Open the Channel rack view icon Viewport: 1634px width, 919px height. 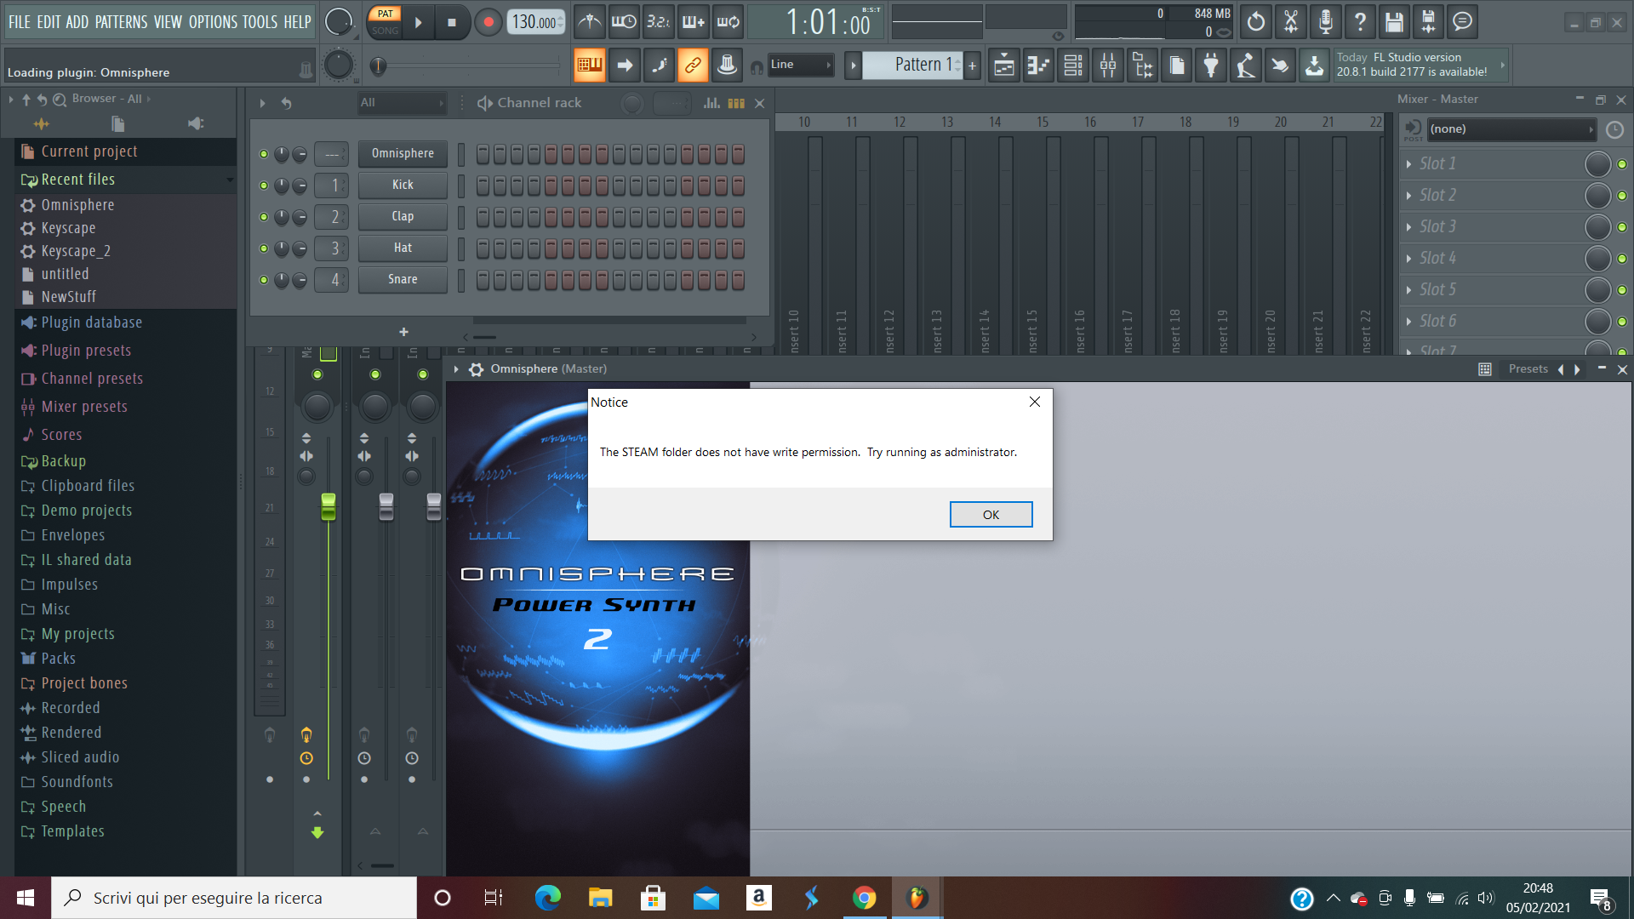(1073, 66)
